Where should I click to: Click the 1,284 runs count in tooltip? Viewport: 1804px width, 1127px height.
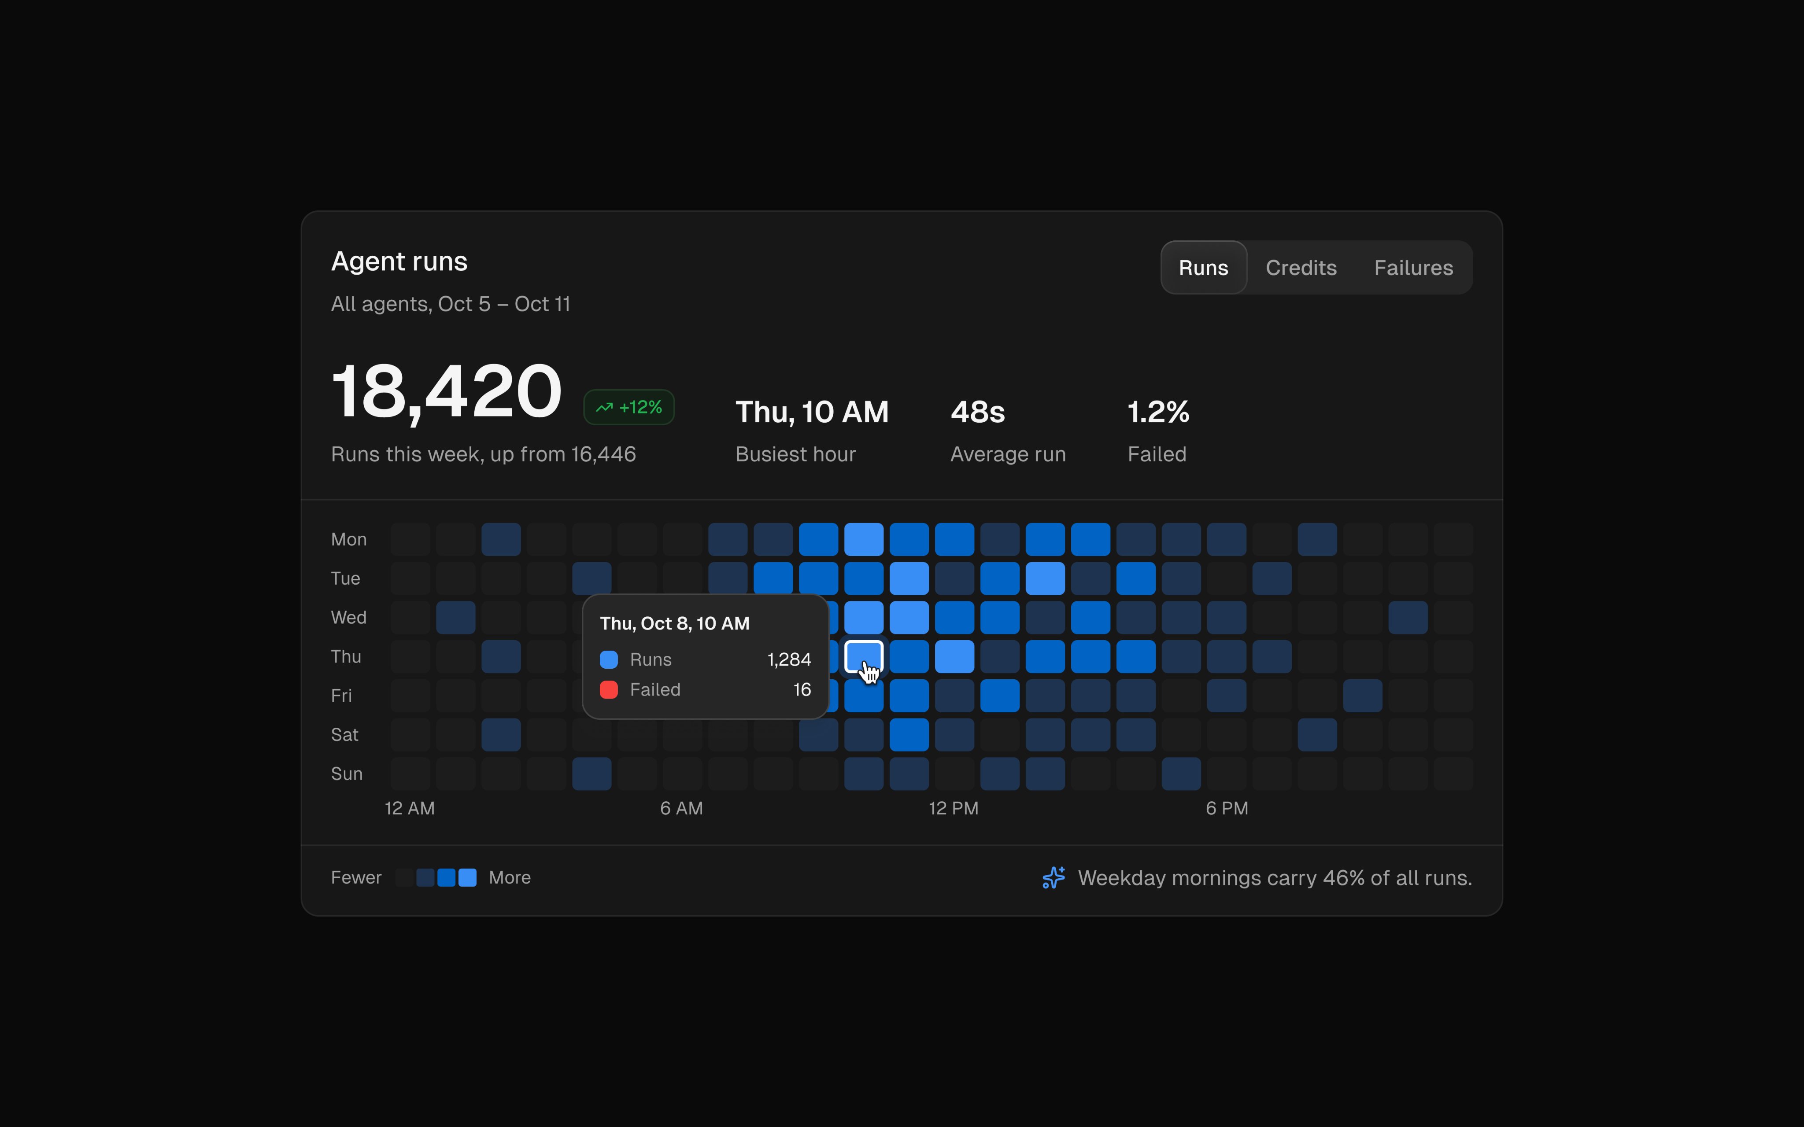click(x=789, y=659)
